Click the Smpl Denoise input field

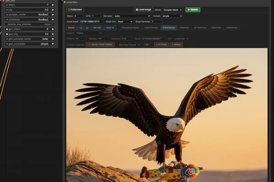(156, 21)
